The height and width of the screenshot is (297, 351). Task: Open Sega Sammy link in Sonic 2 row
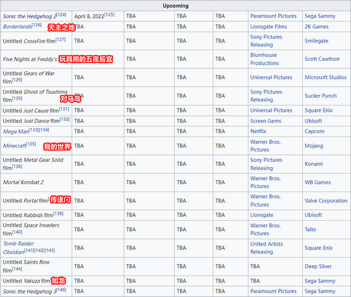(320, 16)
